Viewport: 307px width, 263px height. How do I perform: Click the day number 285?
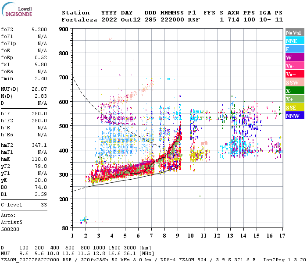[150, 20]
